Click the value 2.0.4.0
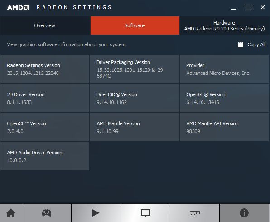 pos(15,131)
